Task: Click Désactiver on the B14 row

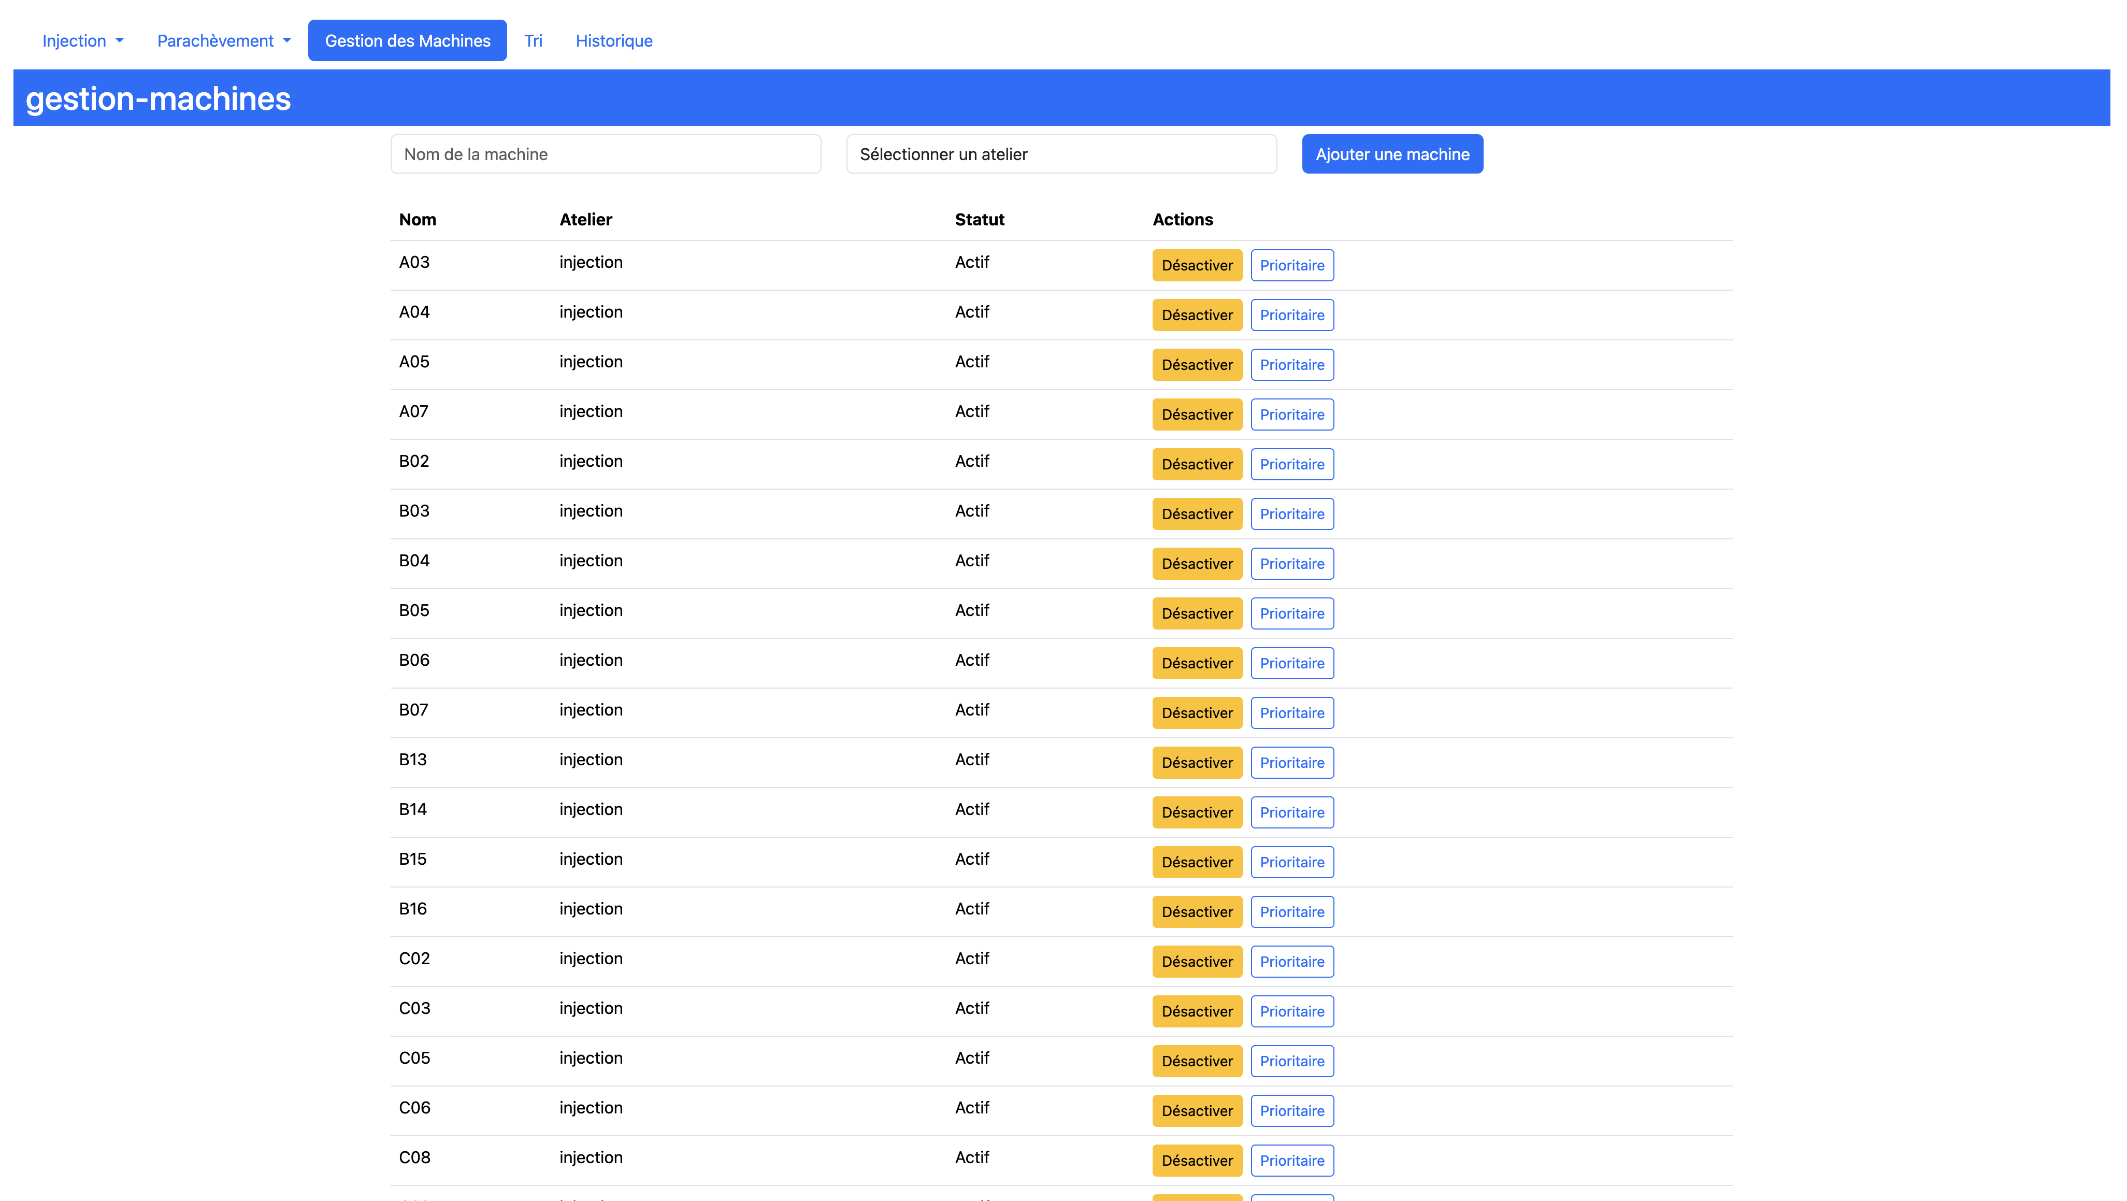Action: 1197,813
